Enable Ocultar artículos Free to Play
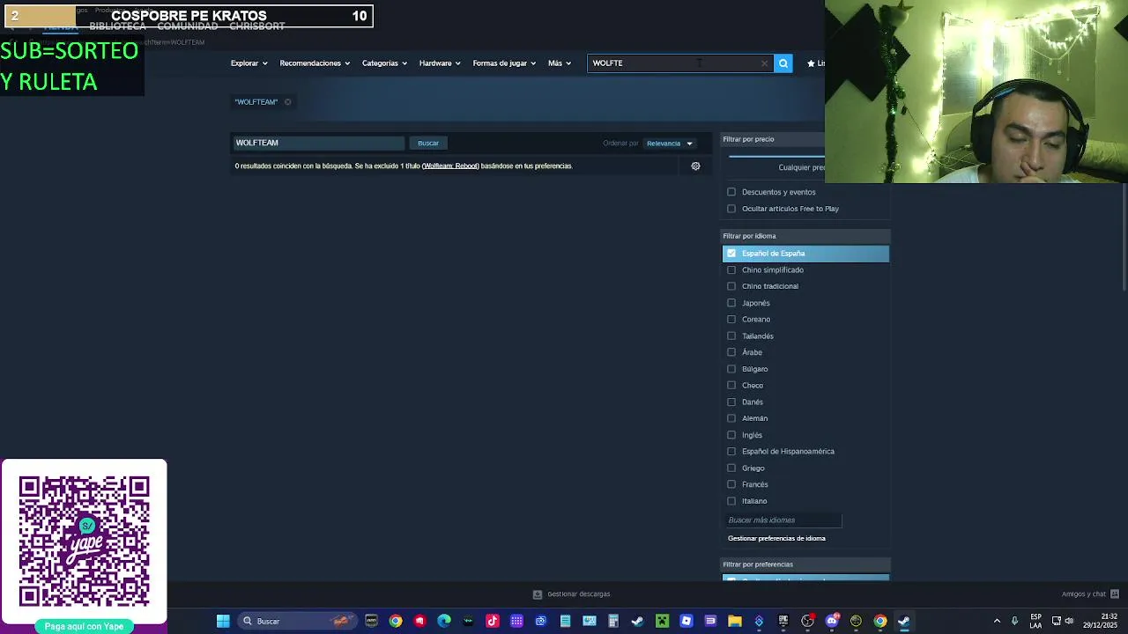 (731, 209)
